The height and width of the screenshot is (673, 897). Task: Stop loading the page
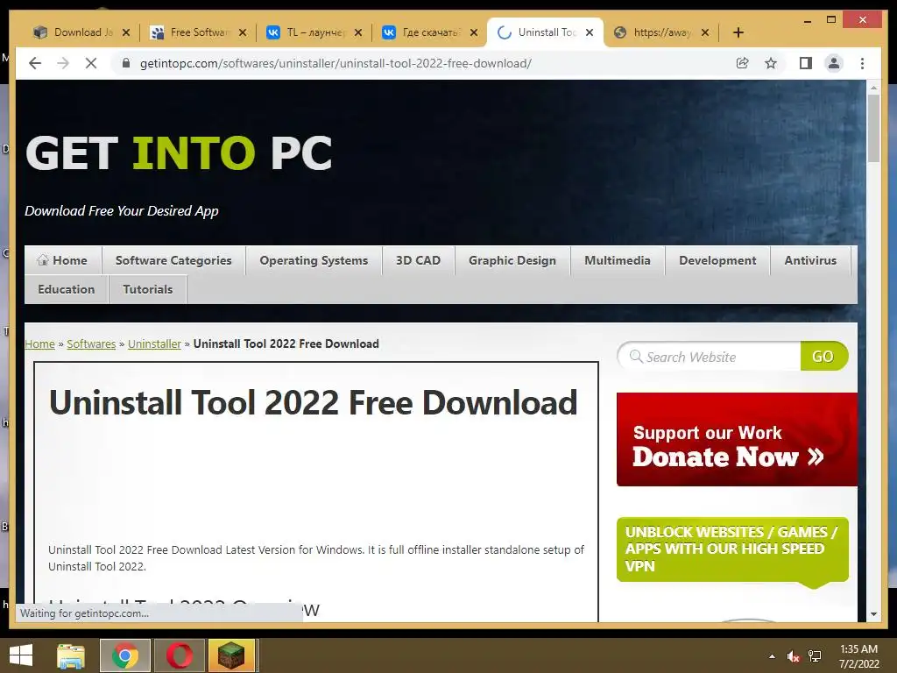[91, 63]
